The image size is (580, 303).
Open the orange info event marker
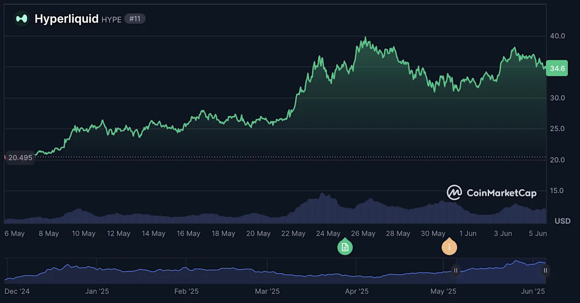tap(449, 247)
